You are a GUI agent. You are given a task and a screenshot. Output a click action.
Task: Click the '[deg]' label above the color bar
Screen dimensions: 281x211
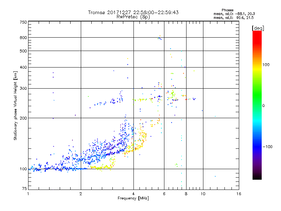258,28
